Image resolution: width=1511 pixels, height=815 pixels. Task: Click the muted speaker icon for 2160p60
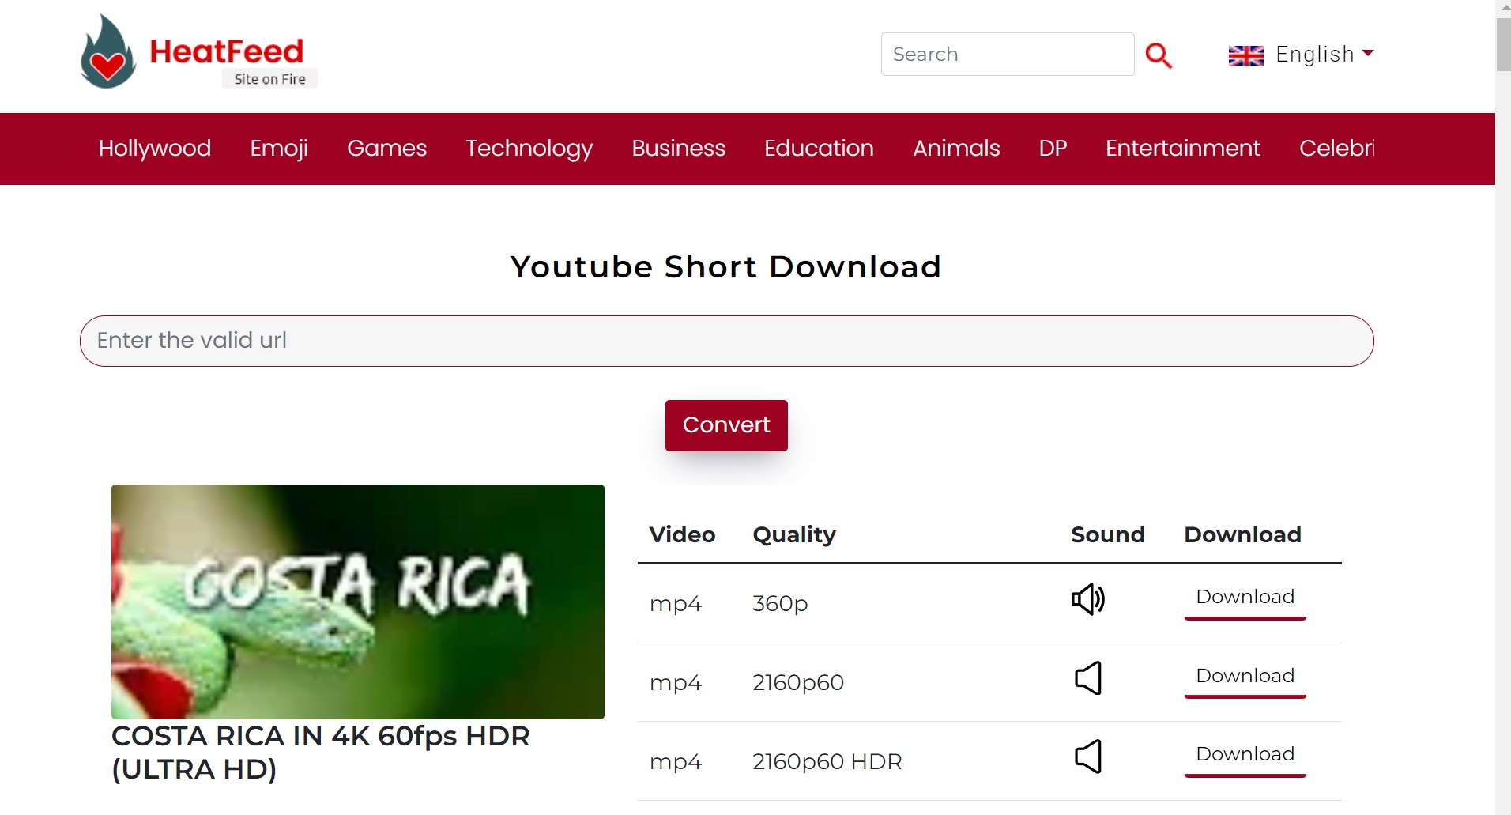click(x=1088, y=678)
